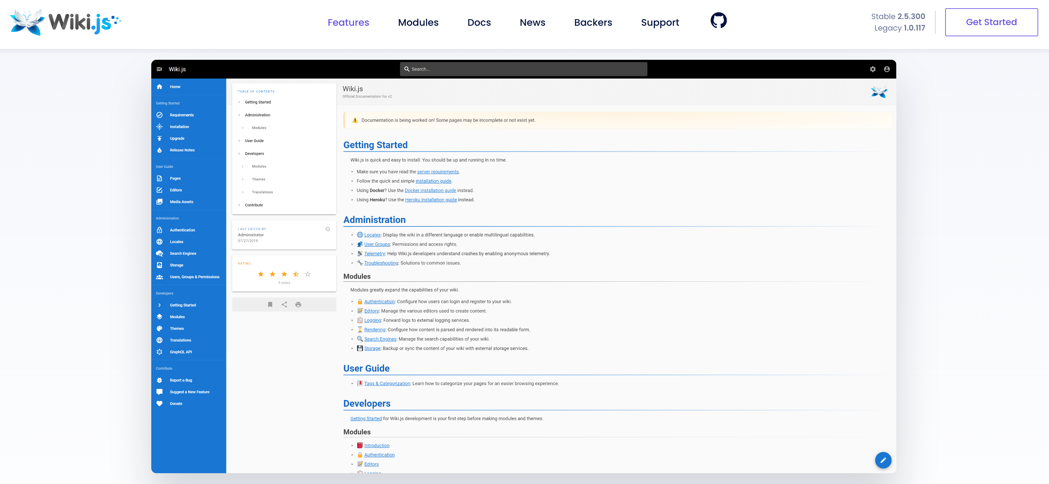This screenshot has height=484, width=1049.
Task: Click the Wiki.js butterfly logo on page header
Action: click(x=879, y=92)
